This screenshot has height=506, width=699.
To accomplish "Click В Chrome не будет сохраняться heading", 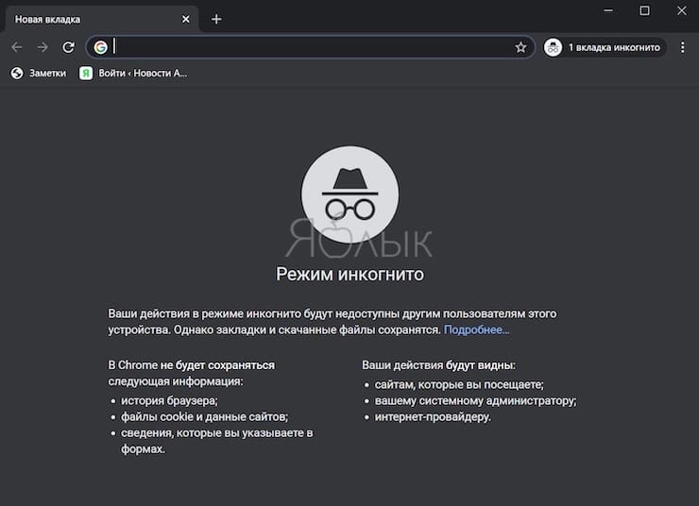I will pyautogui.click(x=192, y=365).
